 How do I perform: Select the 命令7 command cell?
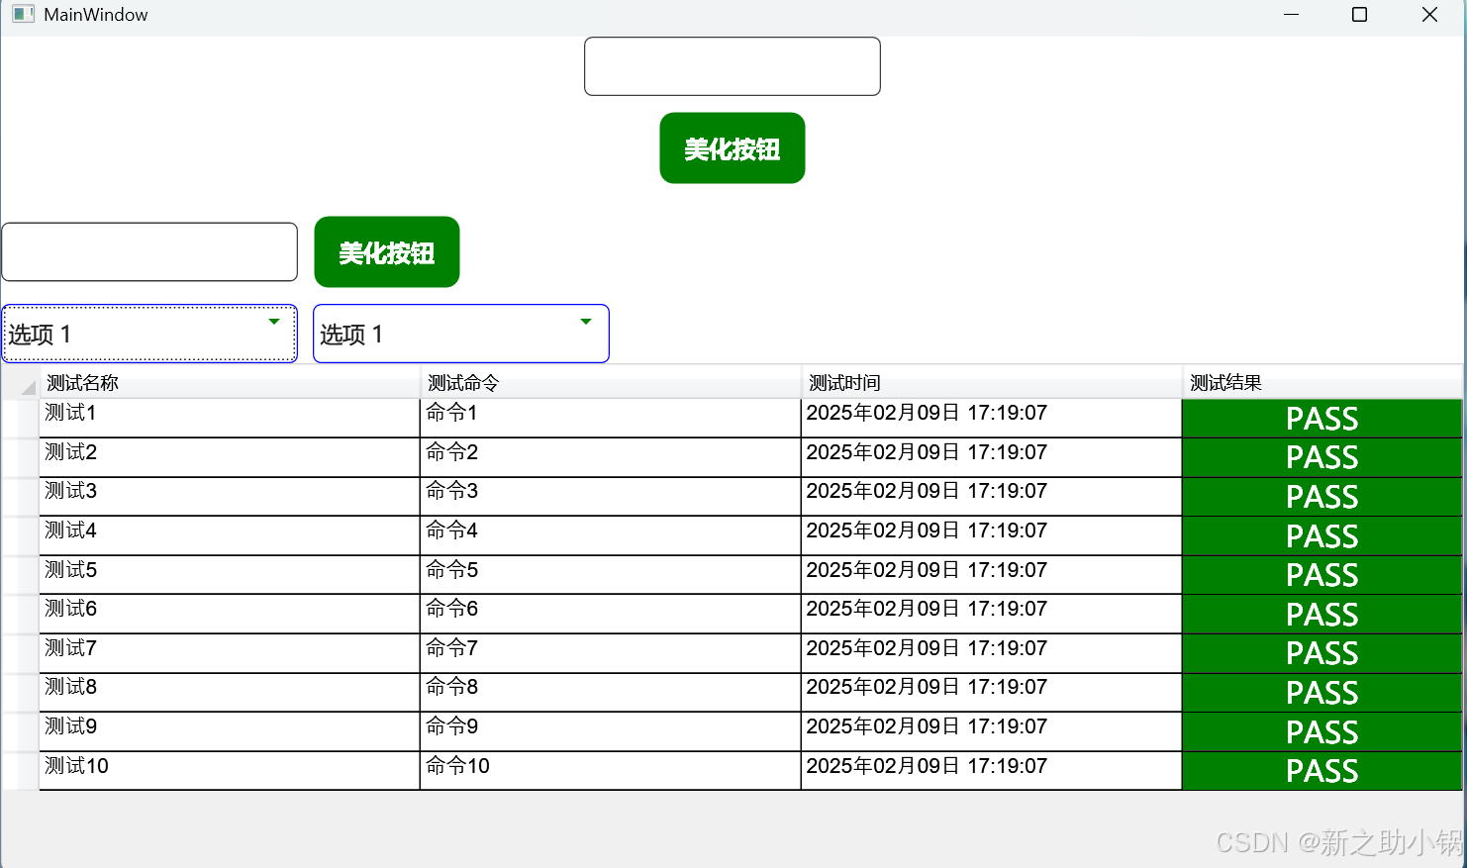click(611, 653)
